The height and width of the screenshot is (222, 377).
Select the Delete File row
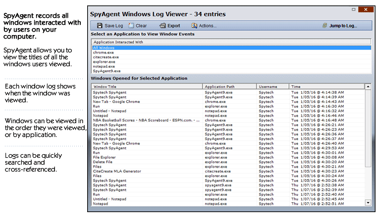click(x=228, y=162)
